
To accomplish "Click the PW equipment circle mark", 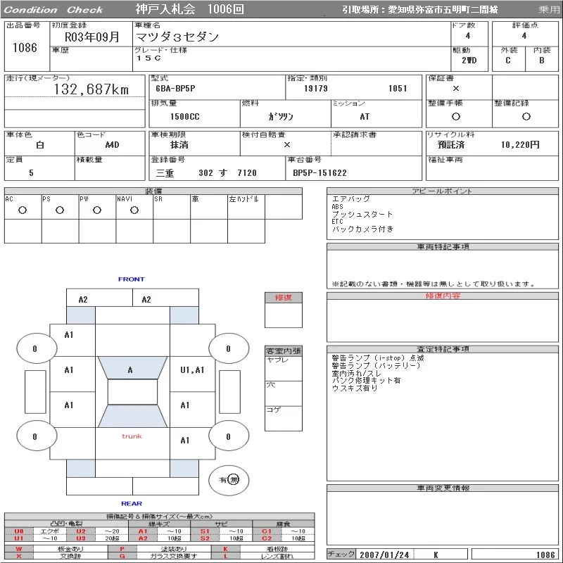I will (x=97, y=210).
